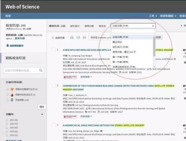The width and height of the screenshot is (186, 141).
Task: Sort results by 被引频次
Action: click(x=75, y=26)
